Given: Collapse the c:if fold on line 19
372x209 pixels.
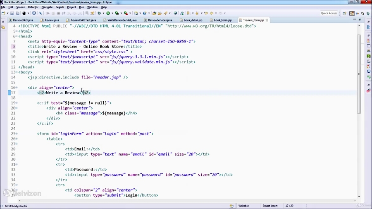Looking at the screenshot, I should [17, 103].
